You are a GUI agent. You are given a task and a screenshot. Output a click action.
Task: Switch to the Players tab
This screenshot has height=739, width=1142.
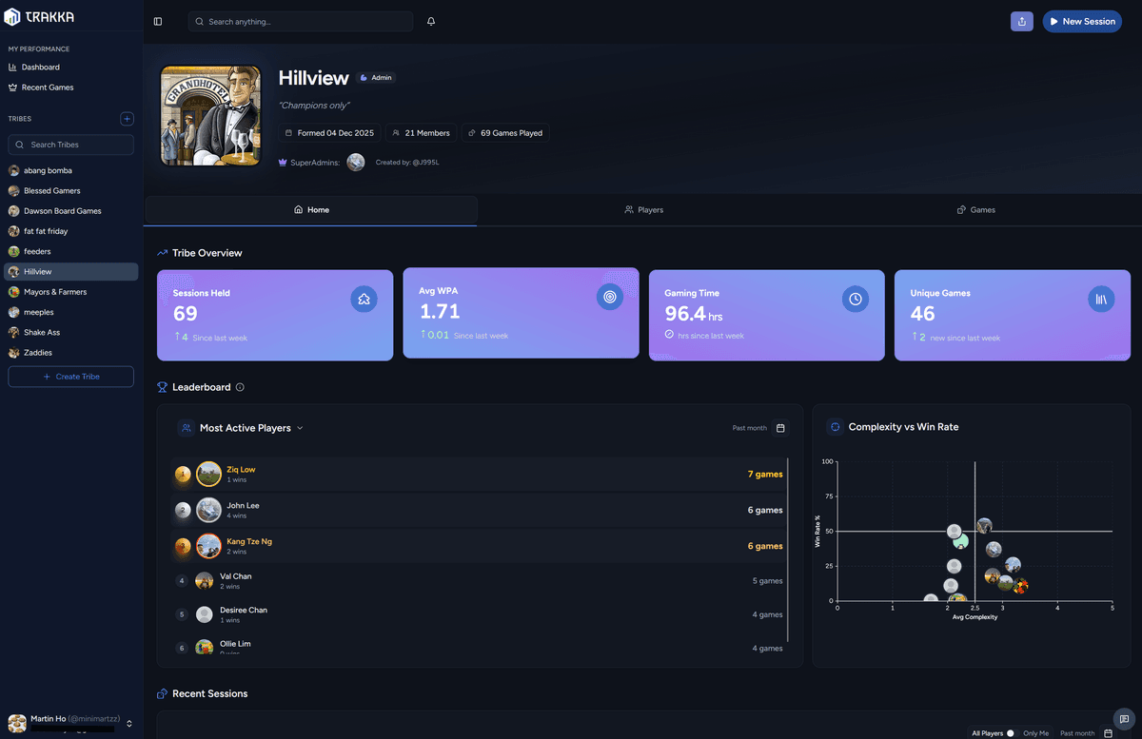pos(644,209)
